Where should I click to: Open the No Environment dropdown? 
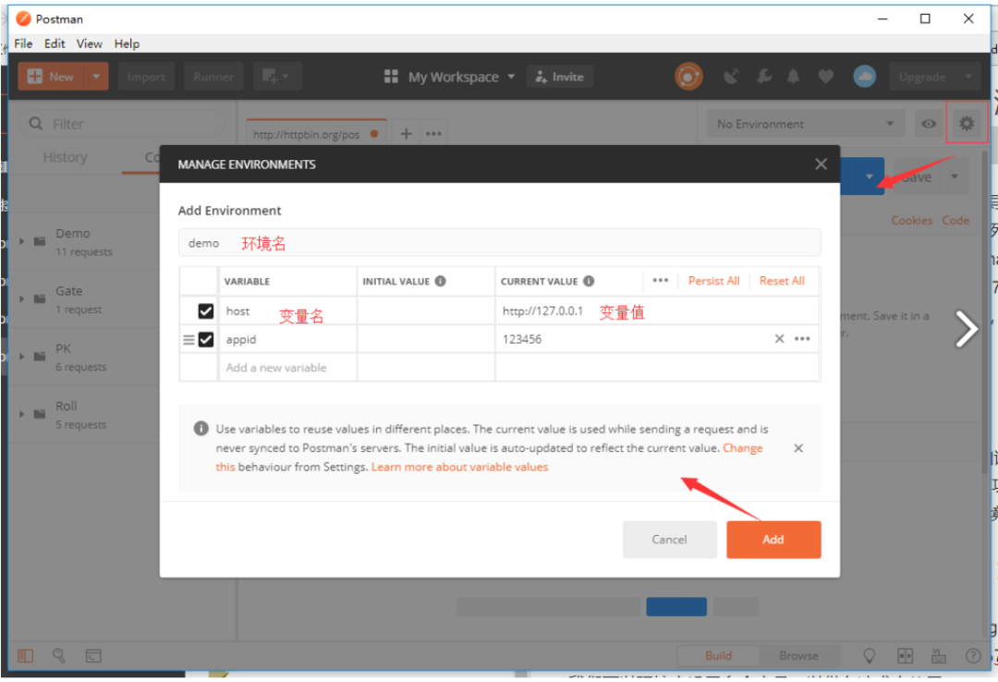[805, 124]
